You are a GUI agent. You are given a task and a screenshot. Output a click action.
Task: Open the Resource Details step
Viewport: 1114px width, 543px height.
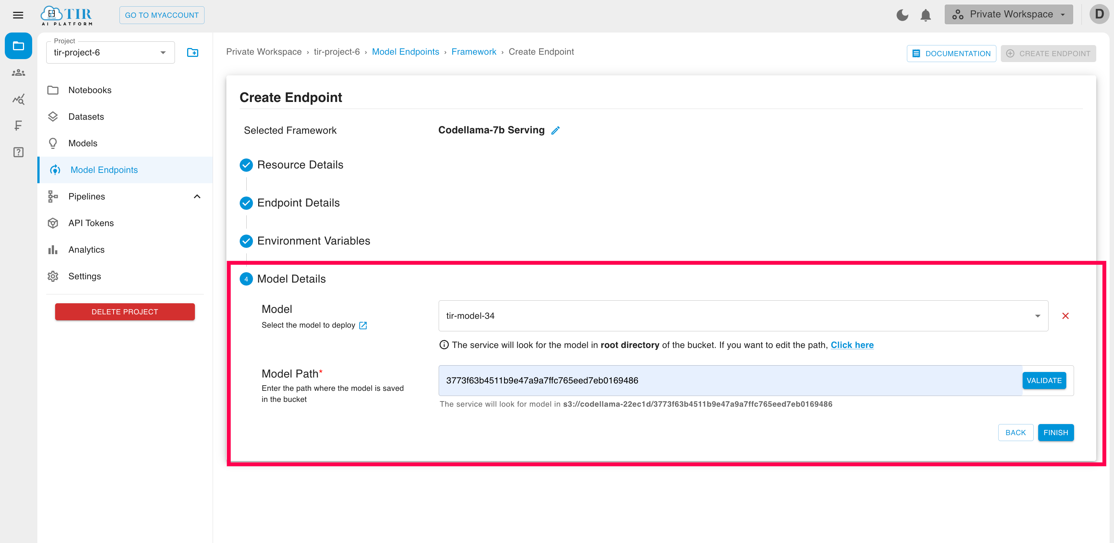[x=291, y=165]
